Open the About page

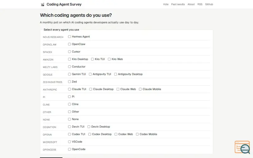(191, 4)
